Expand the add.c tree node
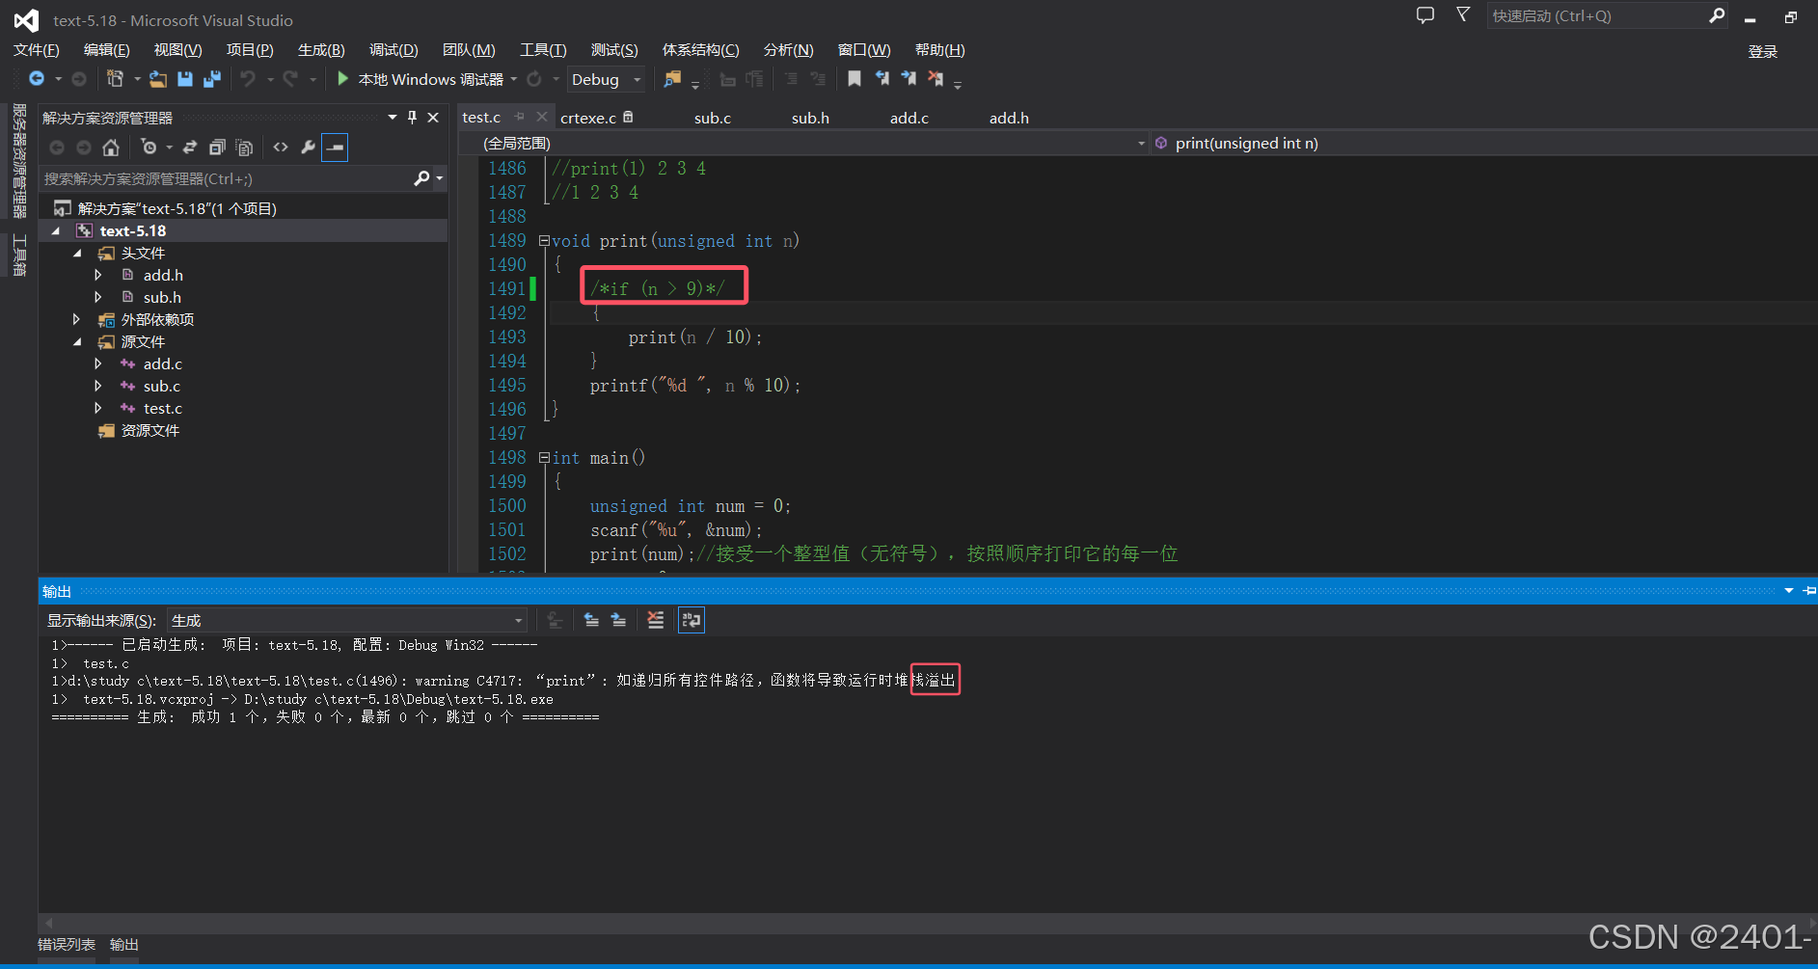 pos(98,363)
